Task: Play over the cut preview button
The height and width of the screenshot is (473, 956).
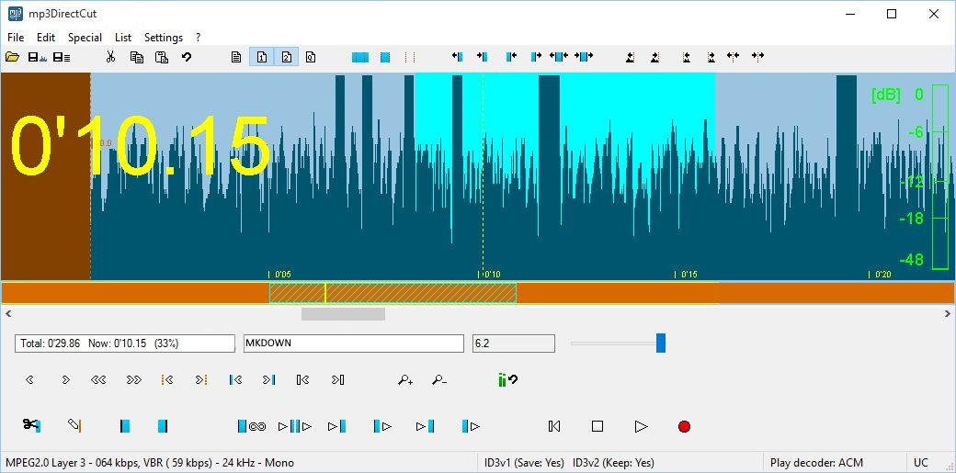Action: click(295, 426)
